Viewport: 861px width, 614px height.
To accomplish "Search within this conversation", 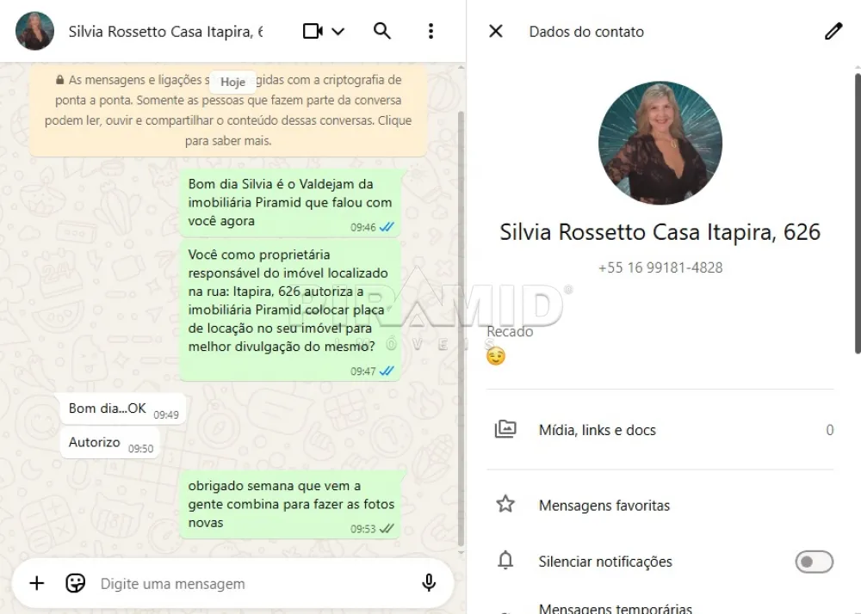I will 382,31.
